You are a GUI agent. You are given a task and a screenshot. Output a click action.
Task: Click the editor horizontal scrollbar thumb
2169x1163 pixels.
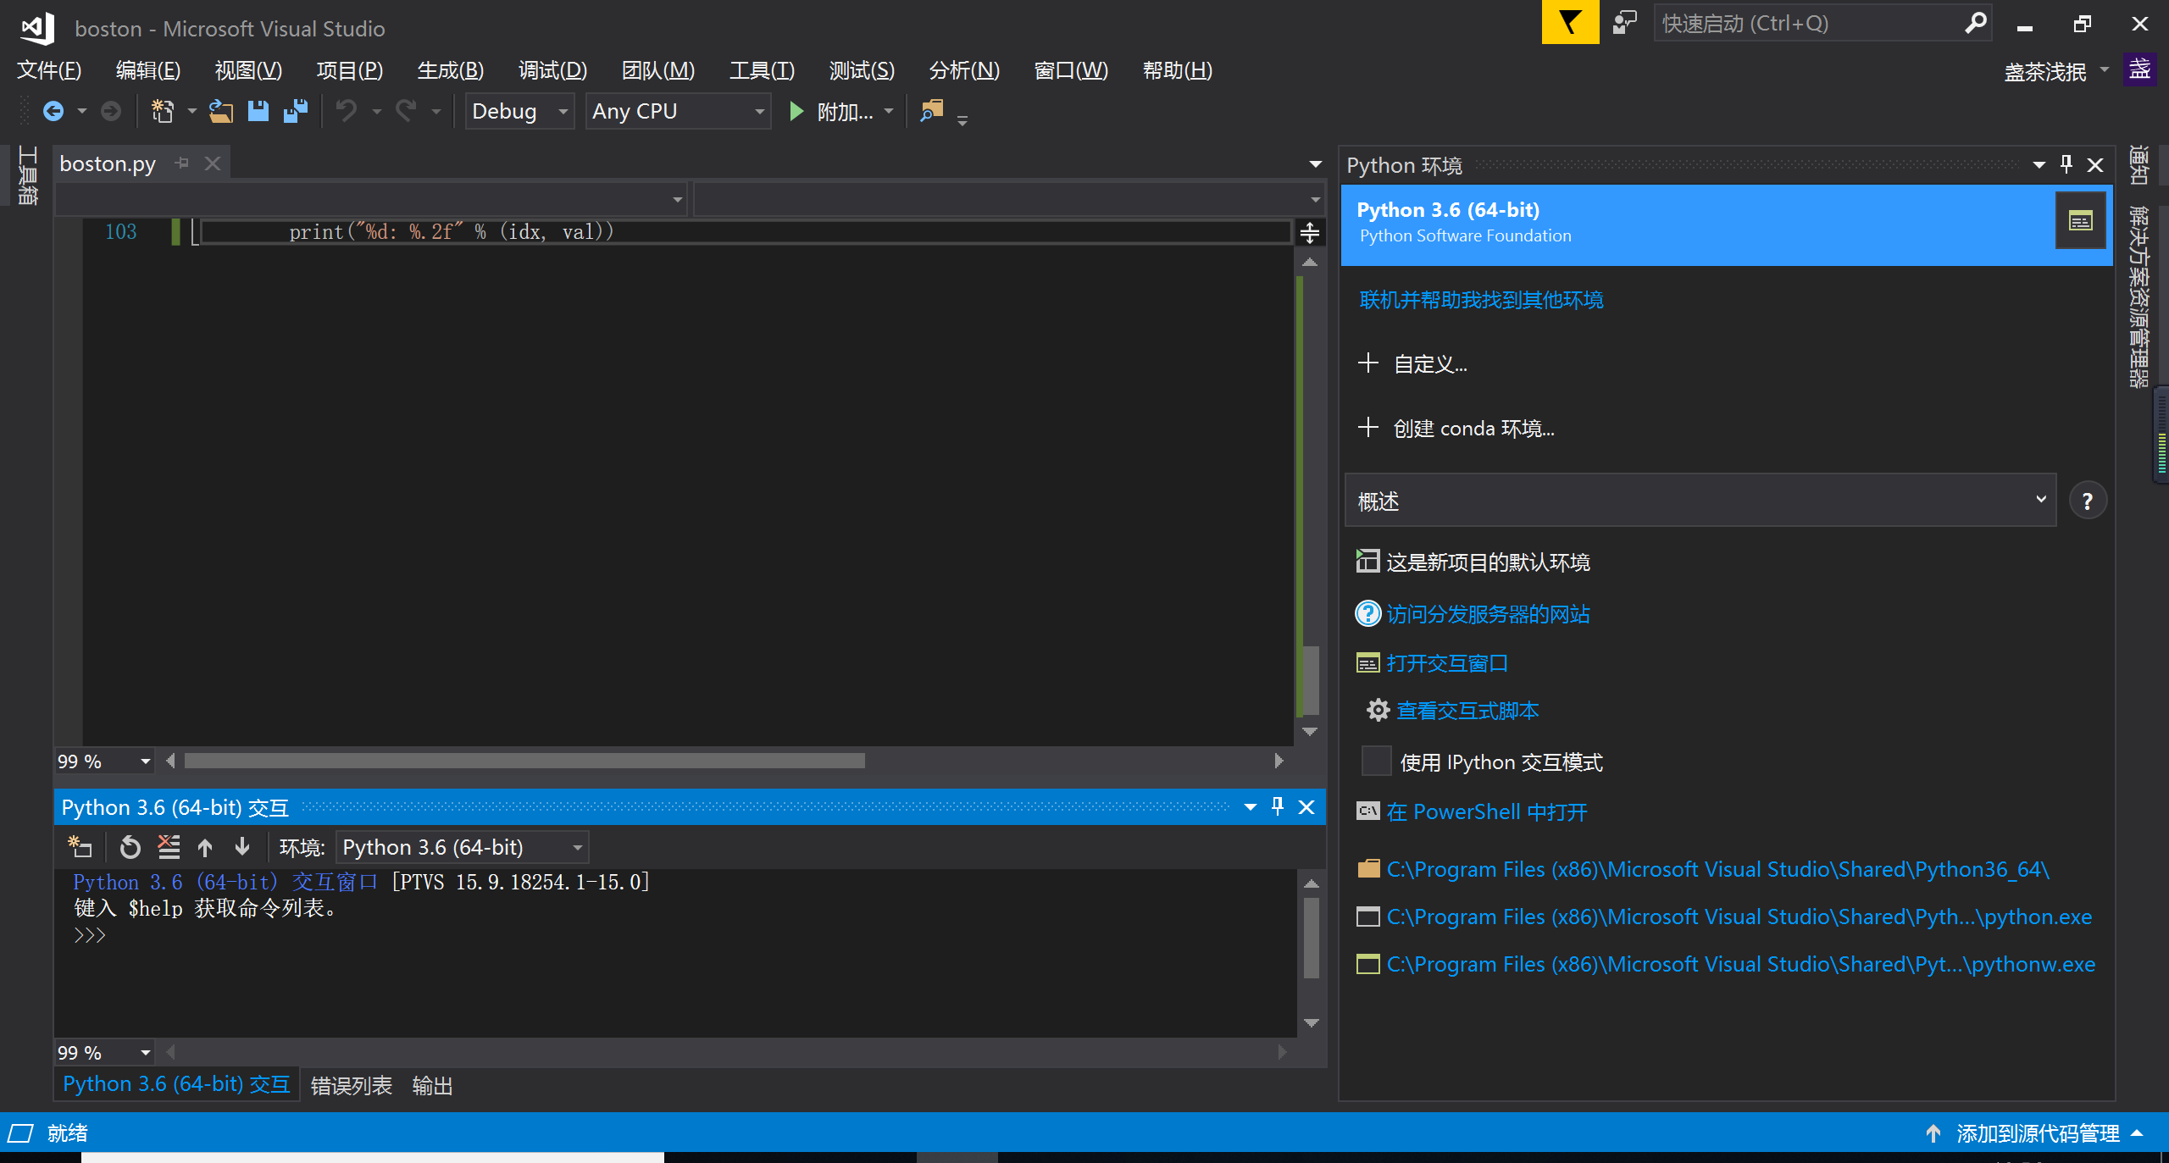click(x=524, y=761)
